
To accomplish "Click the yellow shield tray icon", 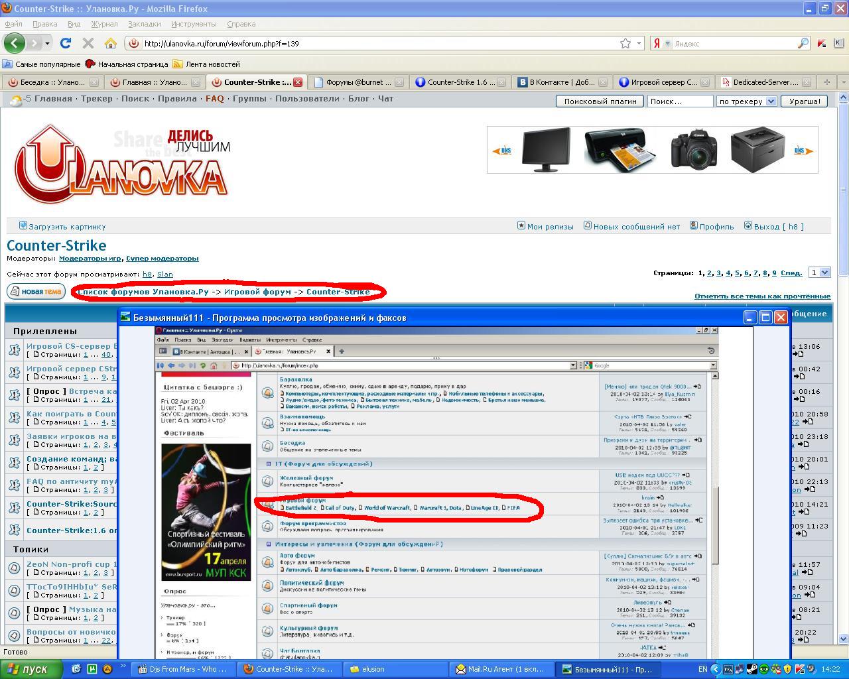I will (788, 669).
